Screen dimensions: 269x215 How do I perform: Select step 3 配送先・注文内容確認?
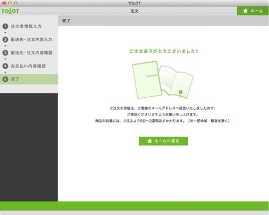tap(29, 53)
